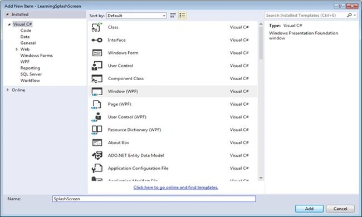Screen dimensions: 362x217
Task: Click the Cancel button
Action: [340, 209]
